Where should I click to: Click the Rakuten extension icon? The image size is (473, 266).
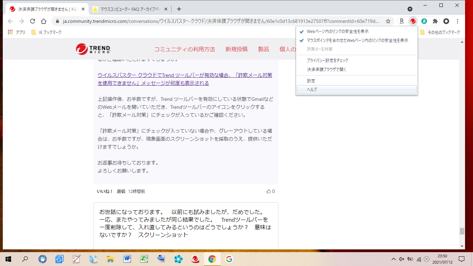tap(402, 21)
